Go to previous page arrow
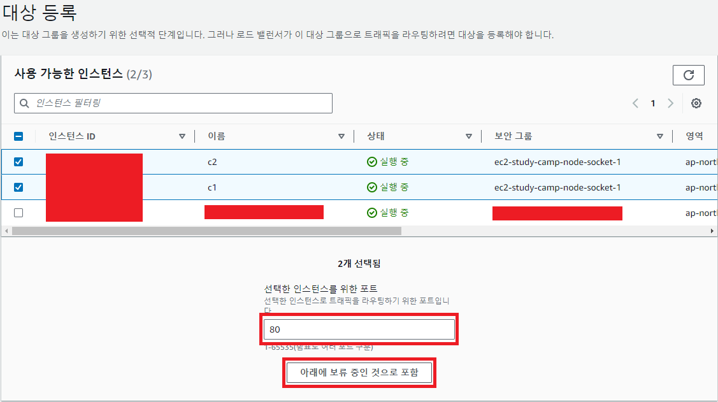The image size is (718, 402). (636, 103)
